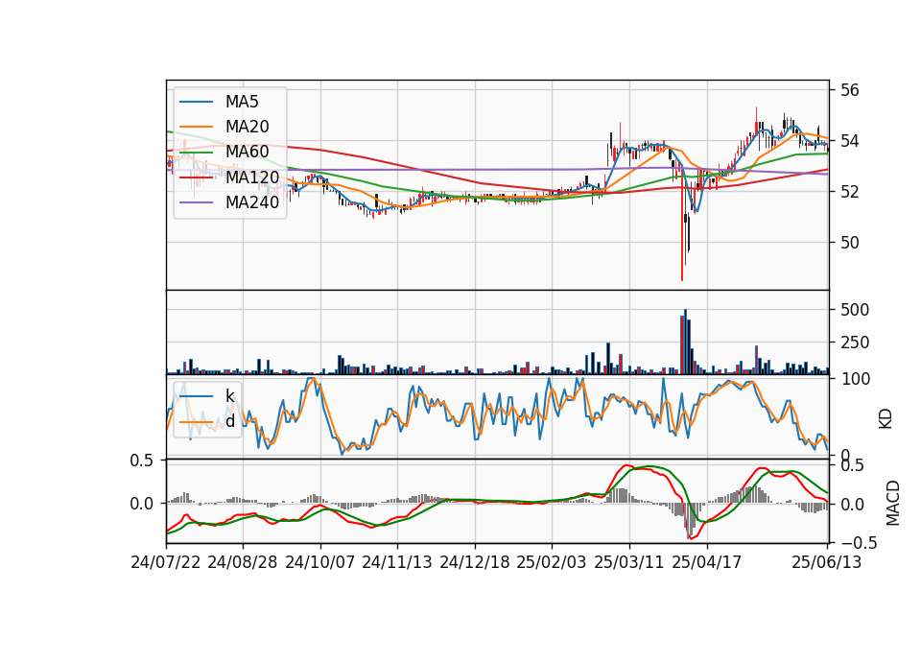Screen dimensions: 921x662
Task: Click the MA60 legend label
Action: [x=247, y=152]
